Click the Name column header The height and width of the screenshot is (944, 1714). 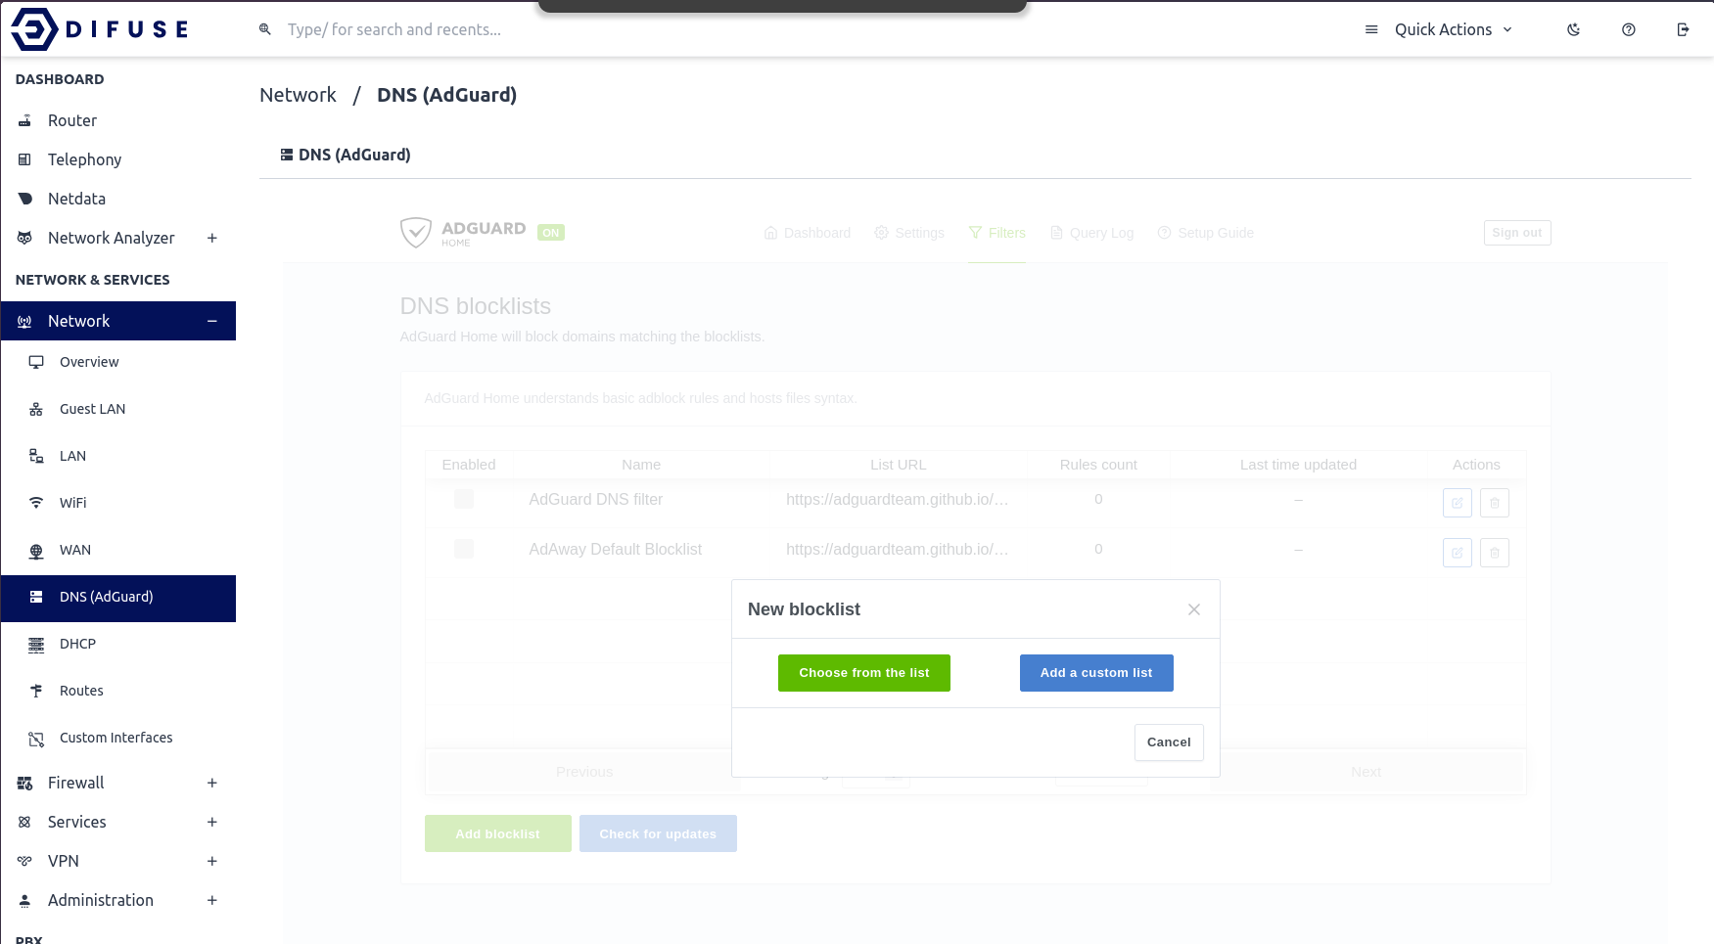(641, 465)
